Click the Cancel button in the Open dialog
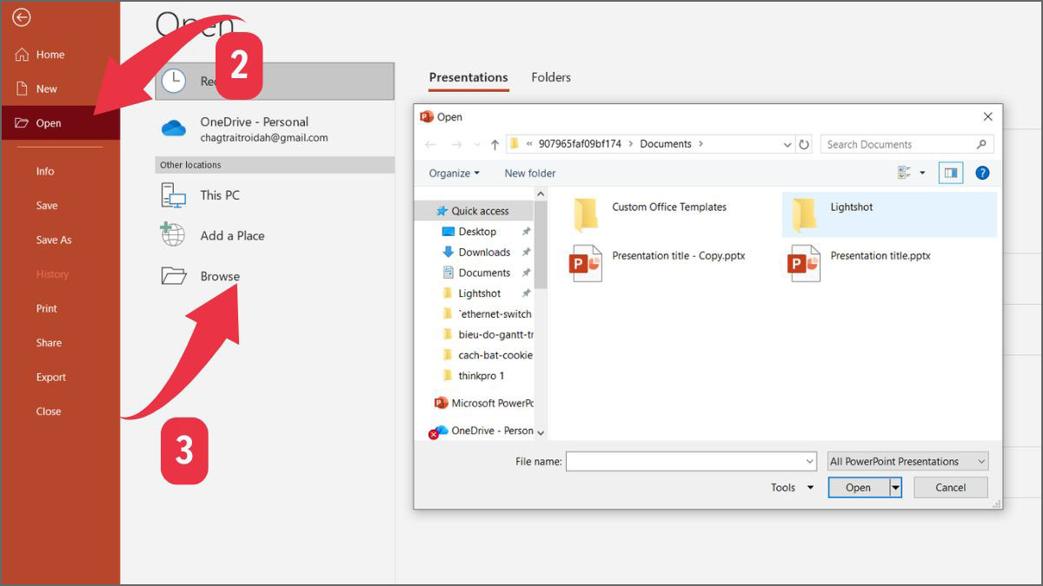The width and height of the screenshot is (1043, 586). pos(950,487)
